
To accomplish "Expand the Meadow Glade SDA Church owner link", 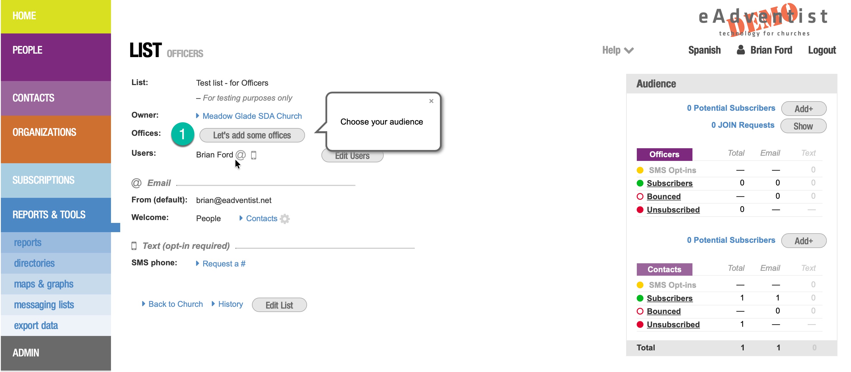I will point(251,116).
